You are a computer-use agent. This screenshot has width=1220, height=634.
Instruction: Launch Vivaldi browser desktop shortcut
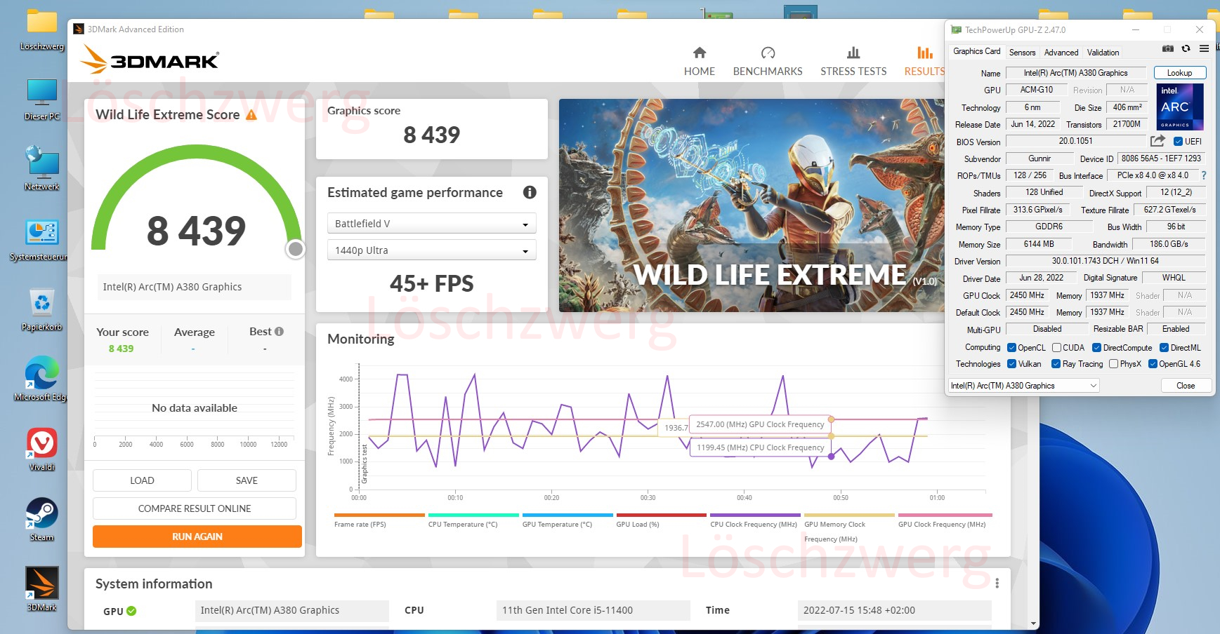click(x=42, y=450)
